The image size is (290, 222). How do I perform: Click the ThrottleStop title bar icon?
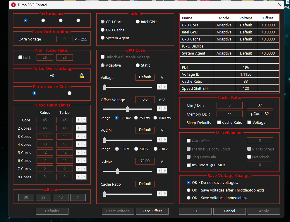click(x=13, y=5)
